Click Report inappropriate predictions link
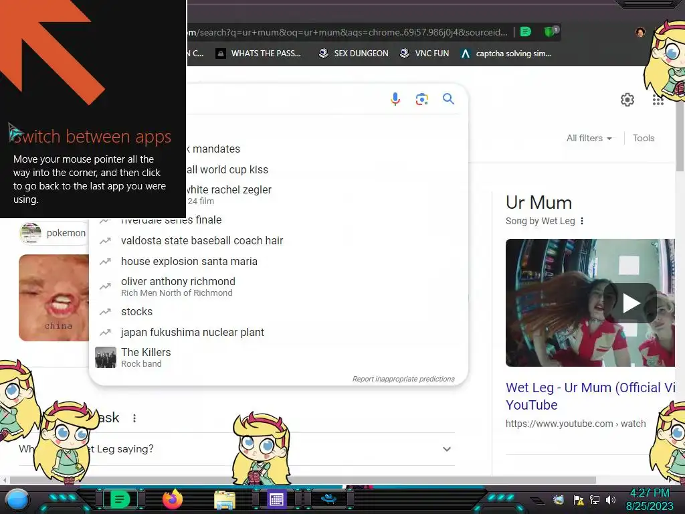 [403, 379]
